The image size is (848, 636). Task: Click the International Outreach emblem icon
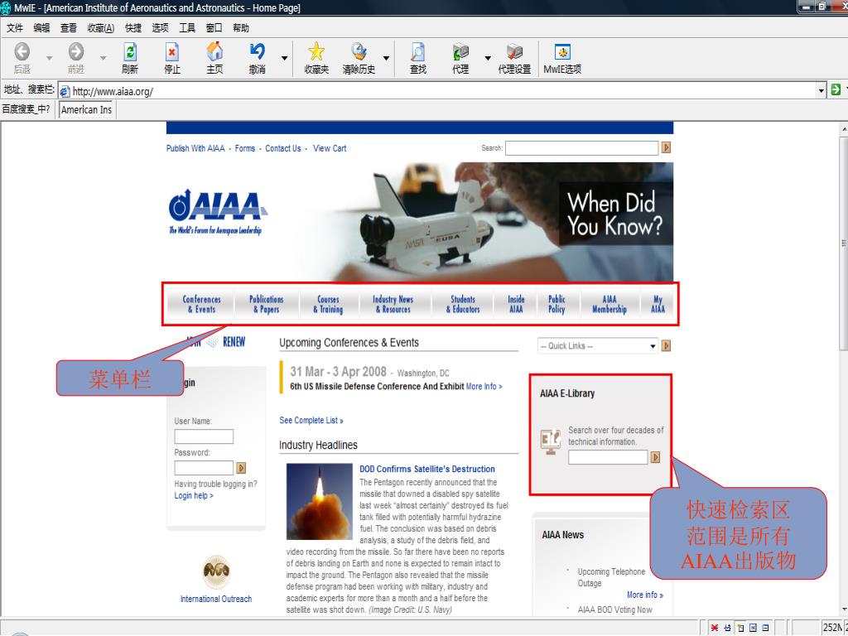(x=216, y=573)
